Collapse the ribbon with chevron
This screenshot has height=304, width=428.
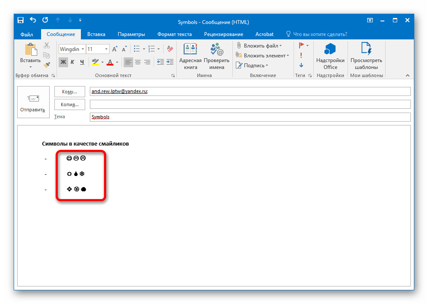pos(407,76)
